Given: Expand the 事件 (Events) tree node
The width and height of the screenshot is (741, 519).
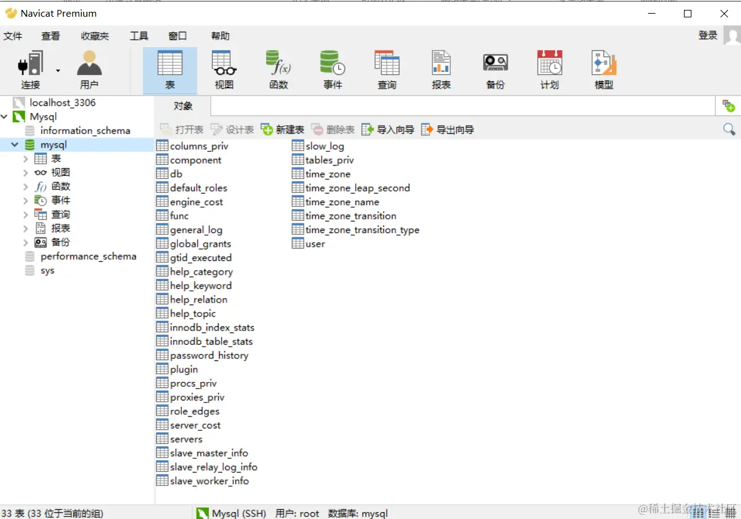Looking at the screenshot, I should (x=25, y=201).
